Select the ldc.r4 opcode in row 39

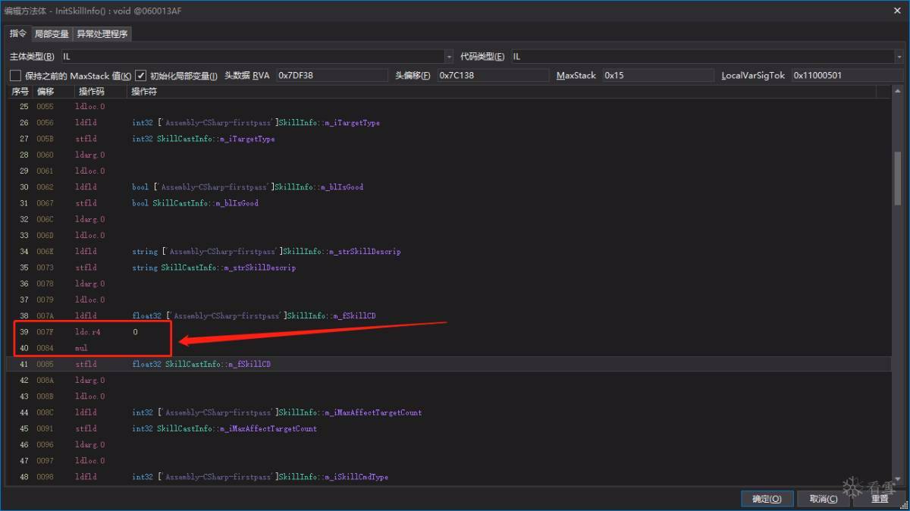[88, 332]
